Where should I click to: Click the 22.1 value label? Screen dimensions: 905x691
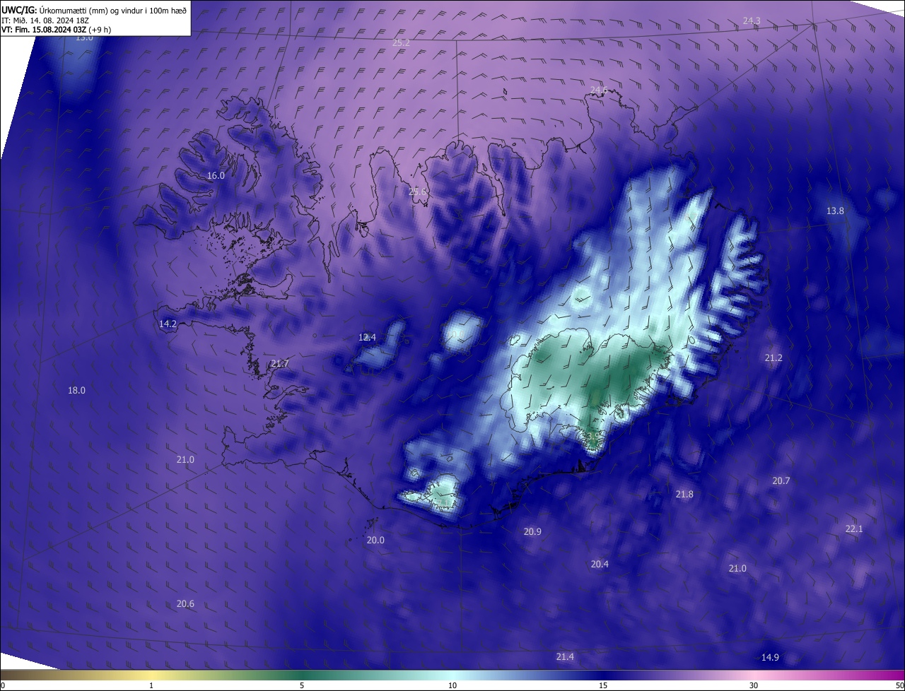(x=854, y=529)
